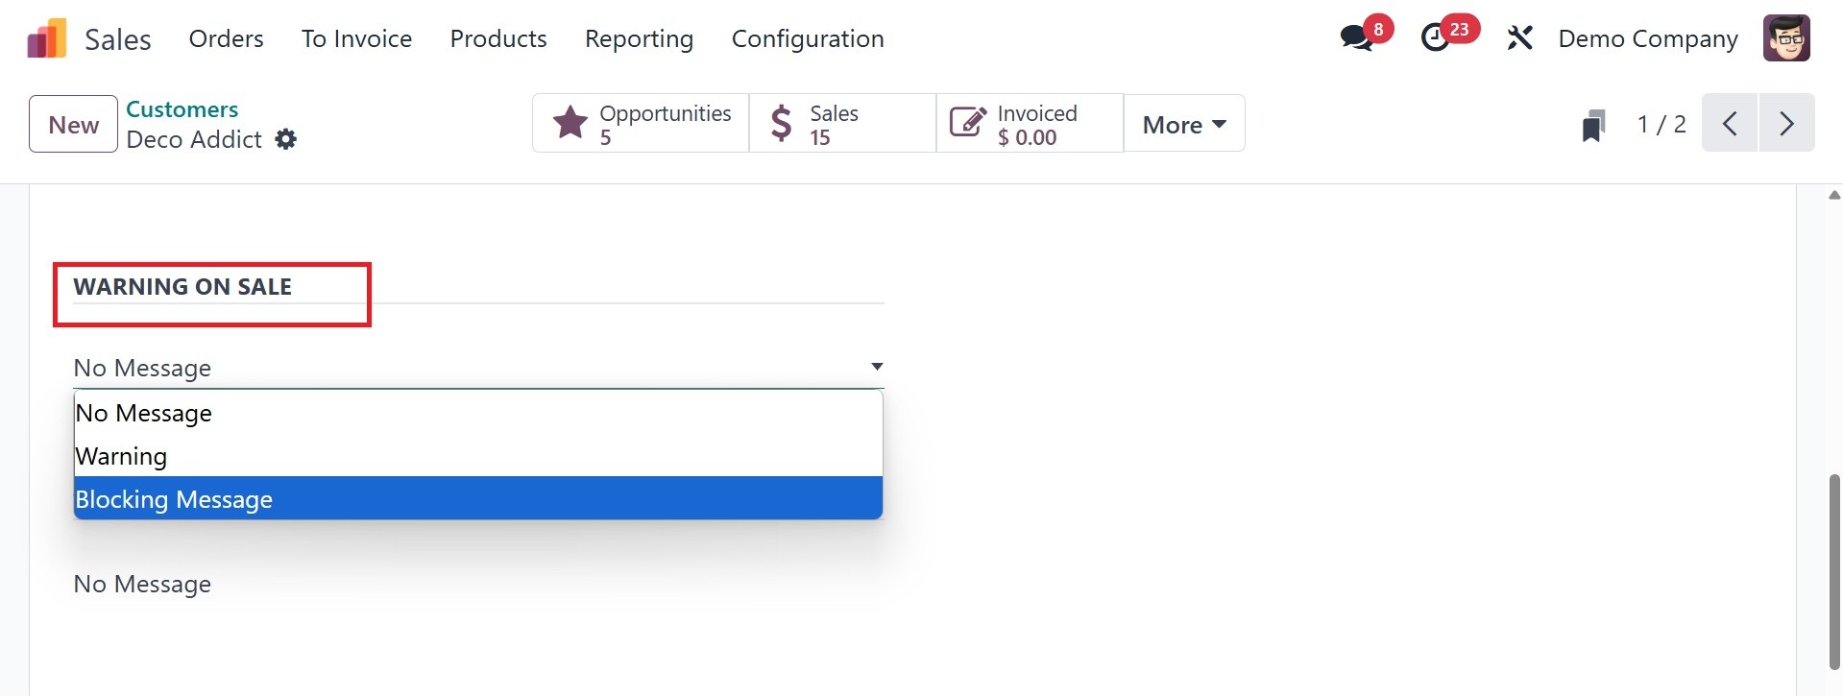Go to the previous record arrow
Screen dimensions: 1843x696
(x=1730, y=124)
